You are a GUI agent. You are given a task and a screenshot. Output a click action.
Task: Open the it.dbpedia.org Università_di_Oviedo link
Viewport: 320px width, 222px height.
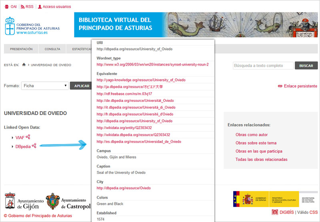(x=136, y=107)
